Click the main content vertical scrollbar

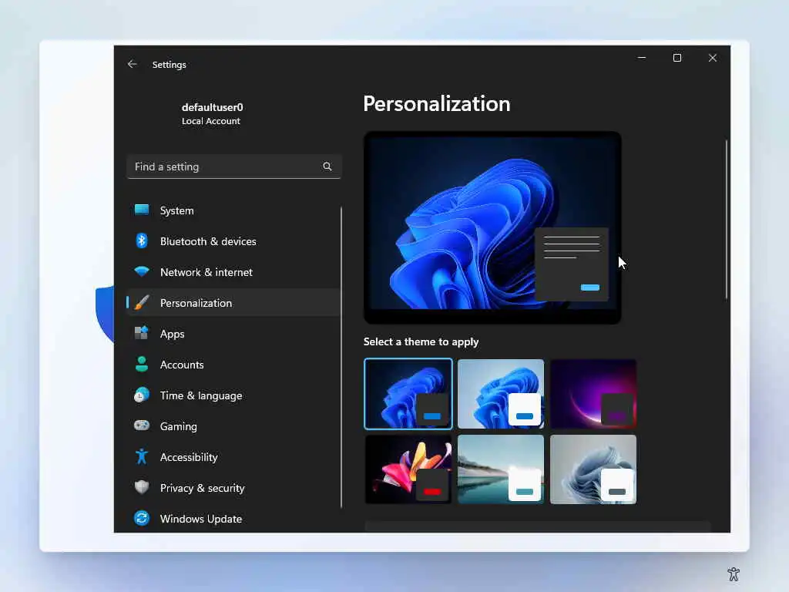(726, 220)
